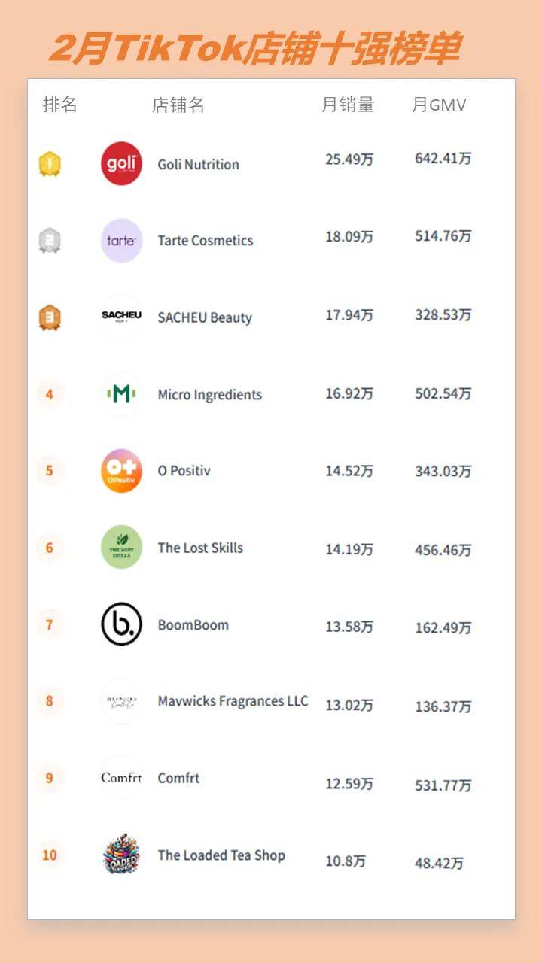Click the gold first-place medal badge
This screenshot has height=963, width=542.
50,163
